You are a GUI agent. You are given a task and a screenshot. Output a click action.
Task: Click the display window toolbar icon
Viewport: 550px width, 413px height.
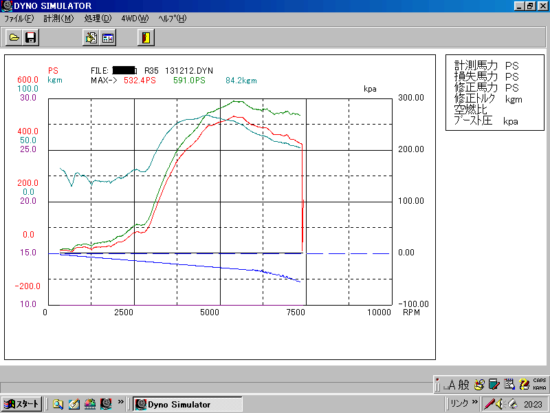pyautogui.click(x=108, y=38)
